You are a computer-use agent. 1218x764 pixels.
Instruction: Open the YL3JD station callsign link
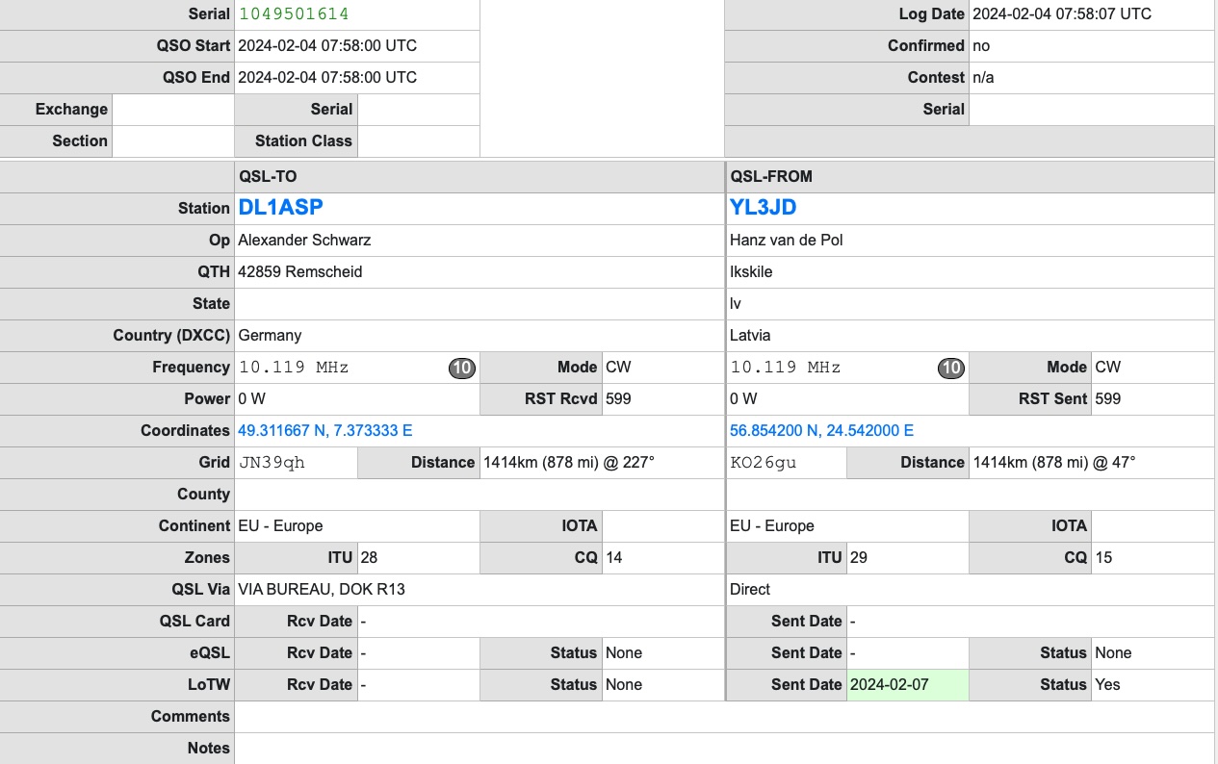(763, 208)
